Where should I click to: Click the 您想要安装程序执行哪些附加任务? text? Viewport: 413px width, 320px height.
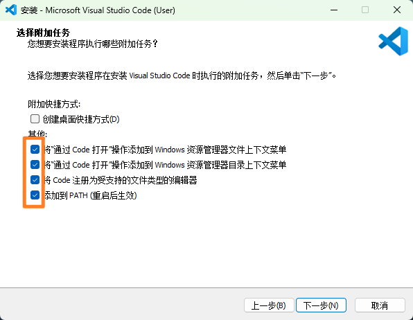click(93, 44)
